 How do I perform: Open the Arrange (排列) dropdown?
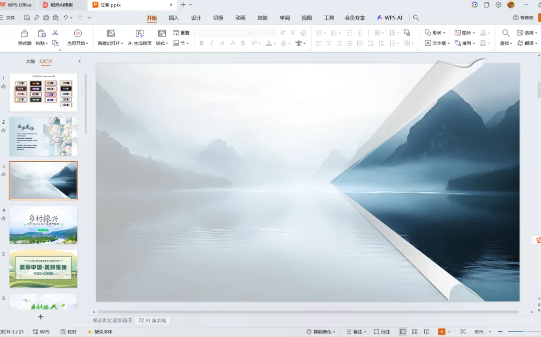(x=465, y=43)
